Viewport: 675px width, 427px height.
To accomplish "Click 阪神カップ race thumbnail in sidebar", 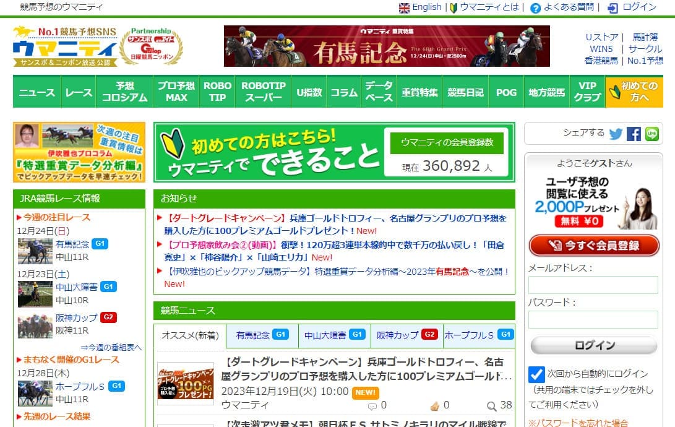I will click(x=35, y=326).
